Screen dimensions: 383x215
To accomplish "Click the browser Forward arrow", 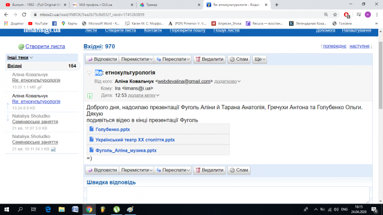I will pyautogui.click(x=15, y=14).
